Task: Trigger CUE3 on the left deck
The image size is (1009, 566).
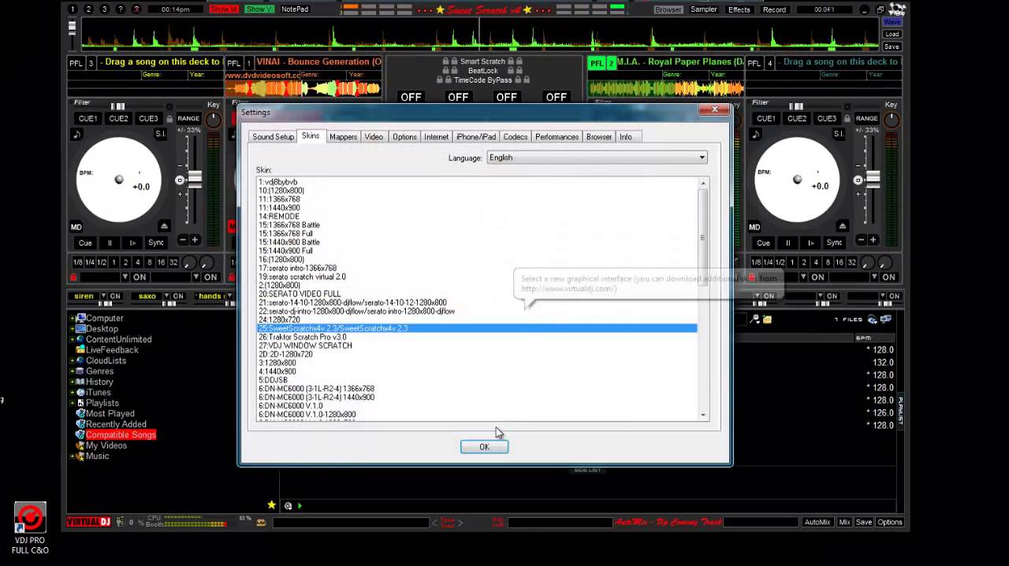Action: pyautogui.click(x=148, y=118)
